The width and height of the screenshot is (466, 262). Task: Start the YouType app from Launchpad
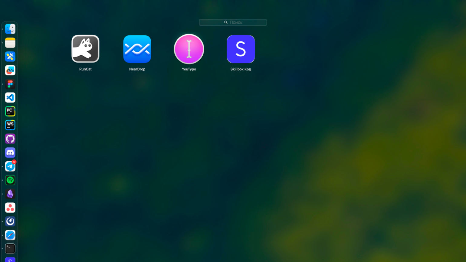coord(189,49)
